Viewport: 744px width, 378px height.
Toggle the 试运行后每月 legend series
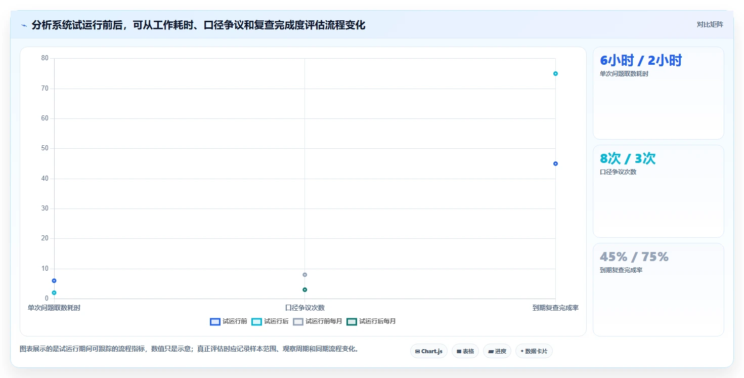[x=371, y=321]
